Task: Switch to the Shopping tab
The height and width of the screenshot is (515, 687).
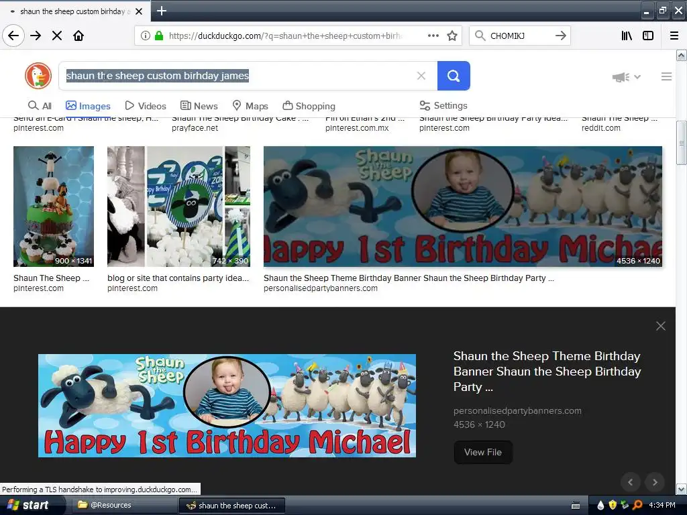Action: 309,105
